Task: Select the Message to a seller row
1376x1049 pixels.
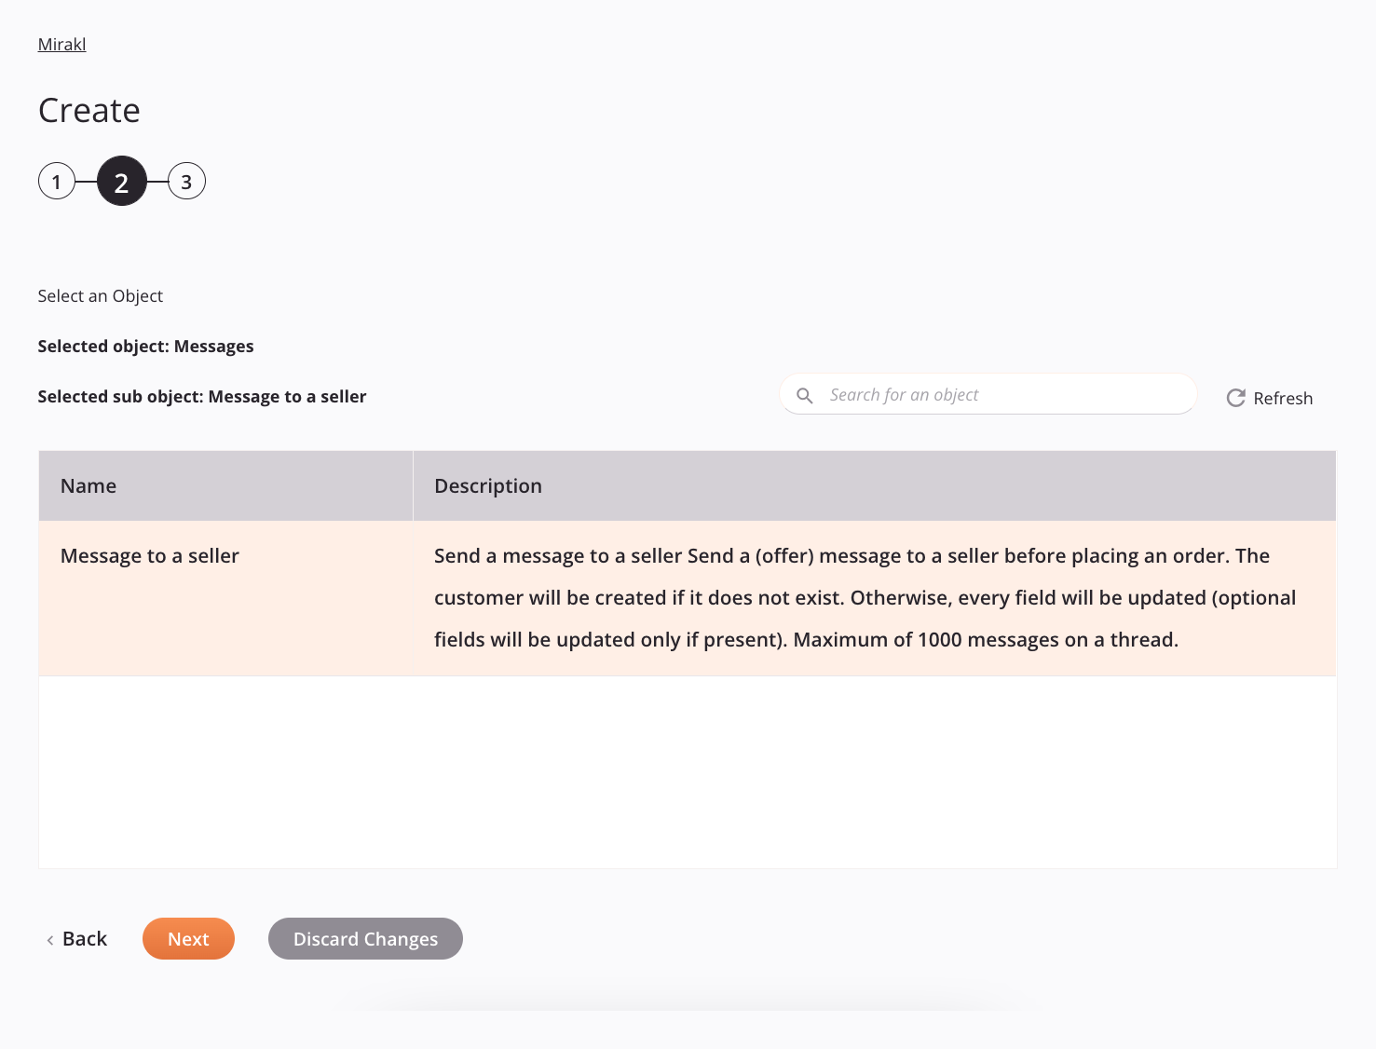Action: (688, 598)
